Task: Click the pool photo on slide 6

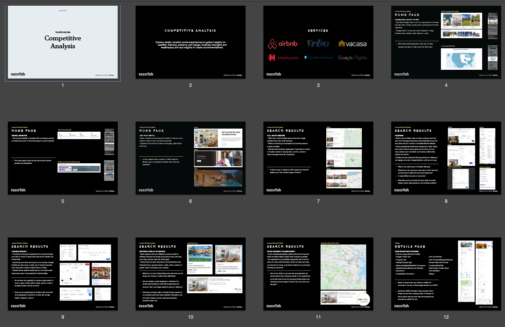Action: (218, 178)
